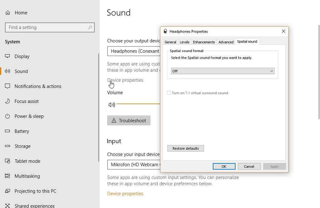Image resolution: width=320 pixels, height=208 pixels.
Task: Open output Device properties link under the headphones dropdown
Action: click(x=125, y=80)
